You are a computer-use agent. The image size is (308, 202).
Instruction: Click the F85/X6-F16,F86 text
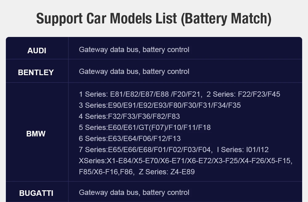107,172
